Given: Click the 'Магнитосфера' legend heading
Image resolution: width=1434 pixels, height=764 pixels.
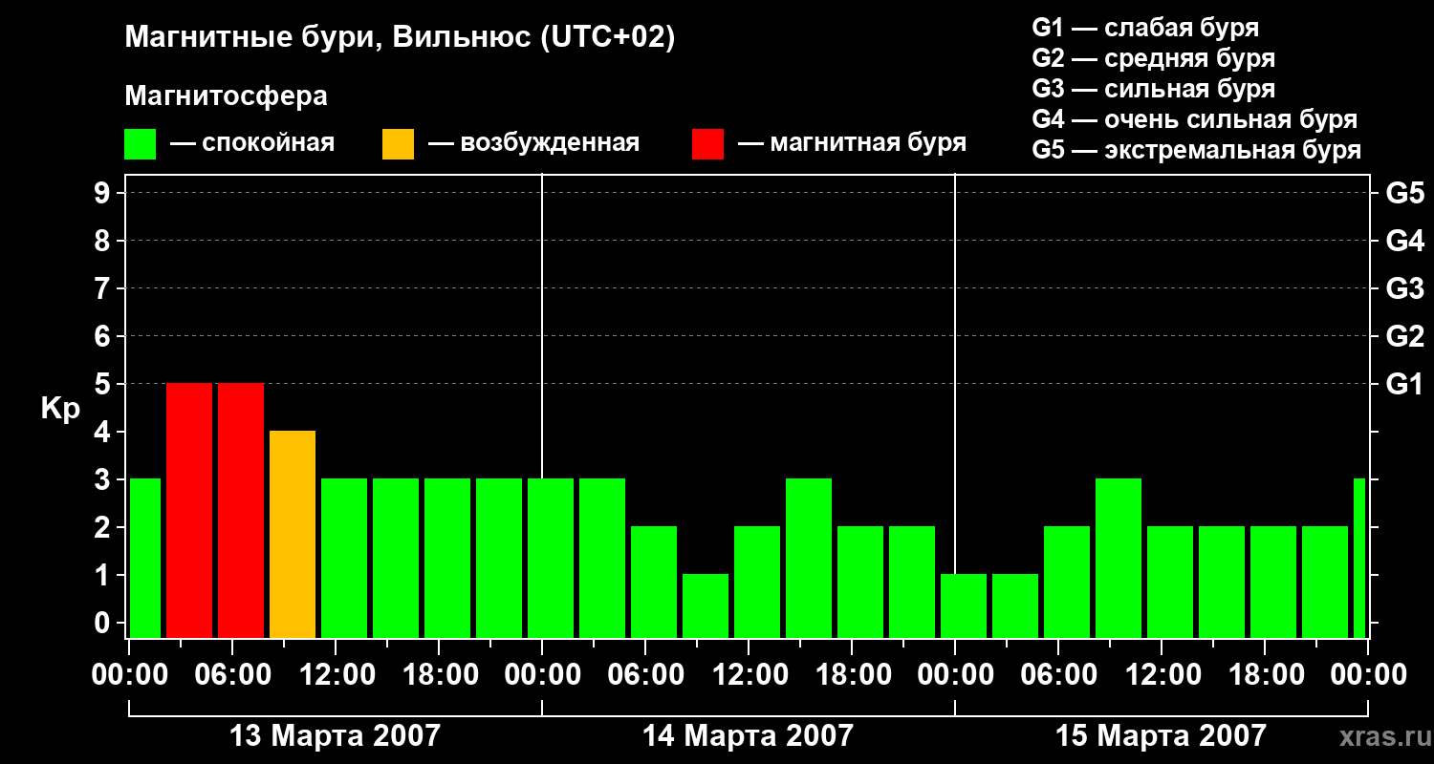Looking at the screenshot, I should point(226,95).
